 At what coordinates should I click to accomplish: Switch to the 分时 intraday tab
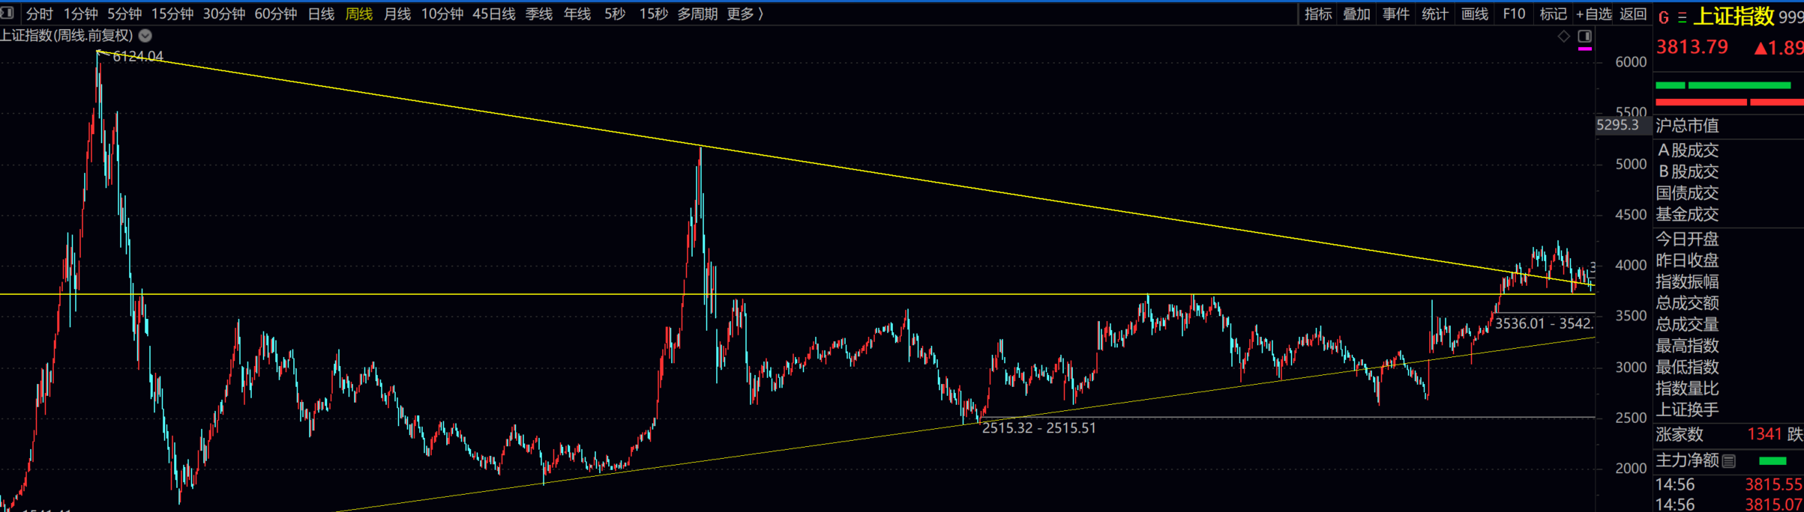click(x=40, y=13)
